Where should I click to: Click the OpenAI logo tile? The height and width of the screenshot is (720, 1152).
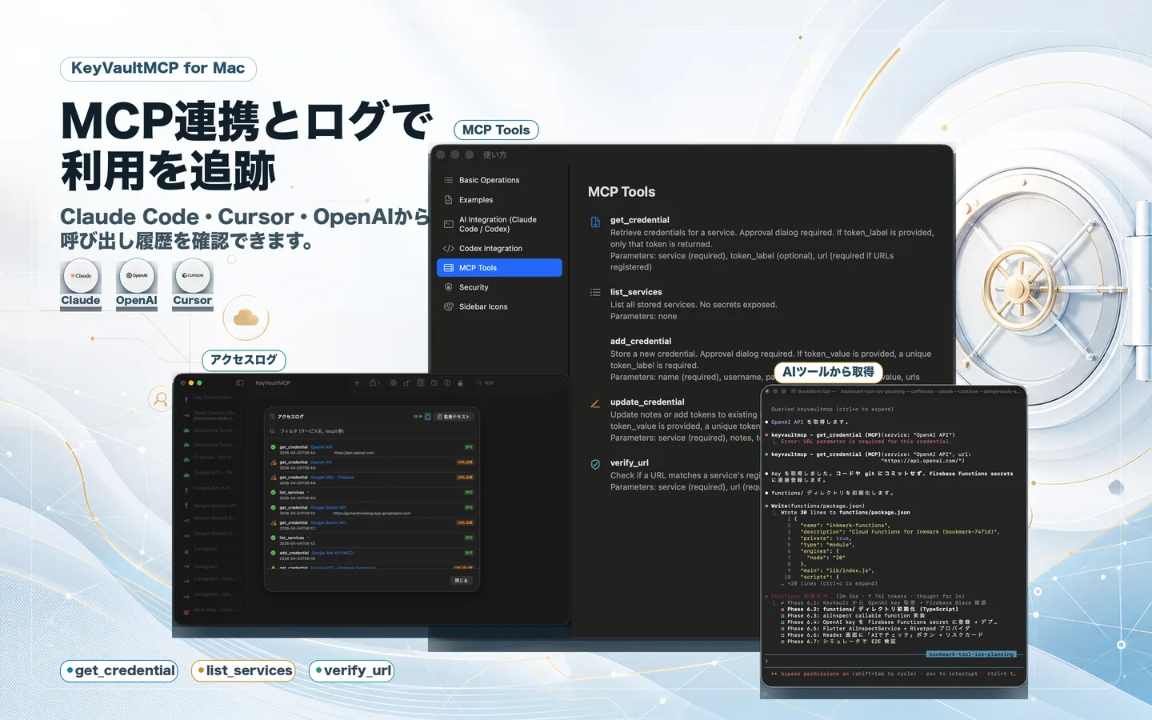(137, 275)
